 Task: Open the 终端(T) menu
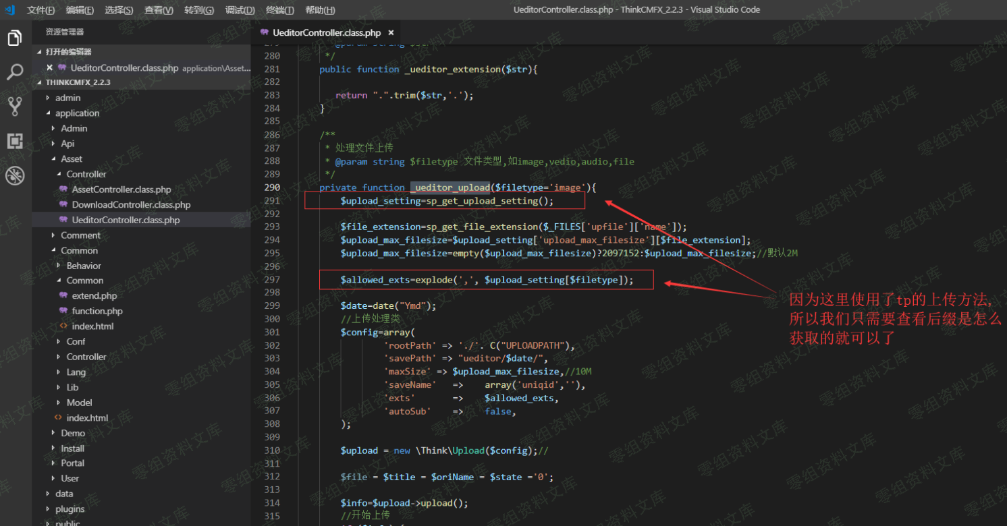coord(279,10)
